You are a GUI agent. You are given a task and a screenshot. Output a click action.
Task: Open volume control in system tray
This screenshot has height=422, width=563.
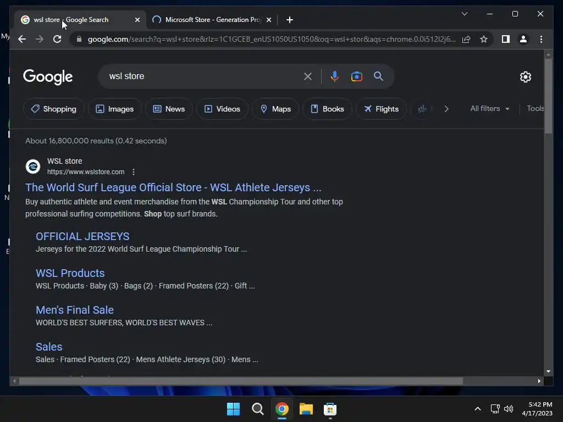coord(509,409)
